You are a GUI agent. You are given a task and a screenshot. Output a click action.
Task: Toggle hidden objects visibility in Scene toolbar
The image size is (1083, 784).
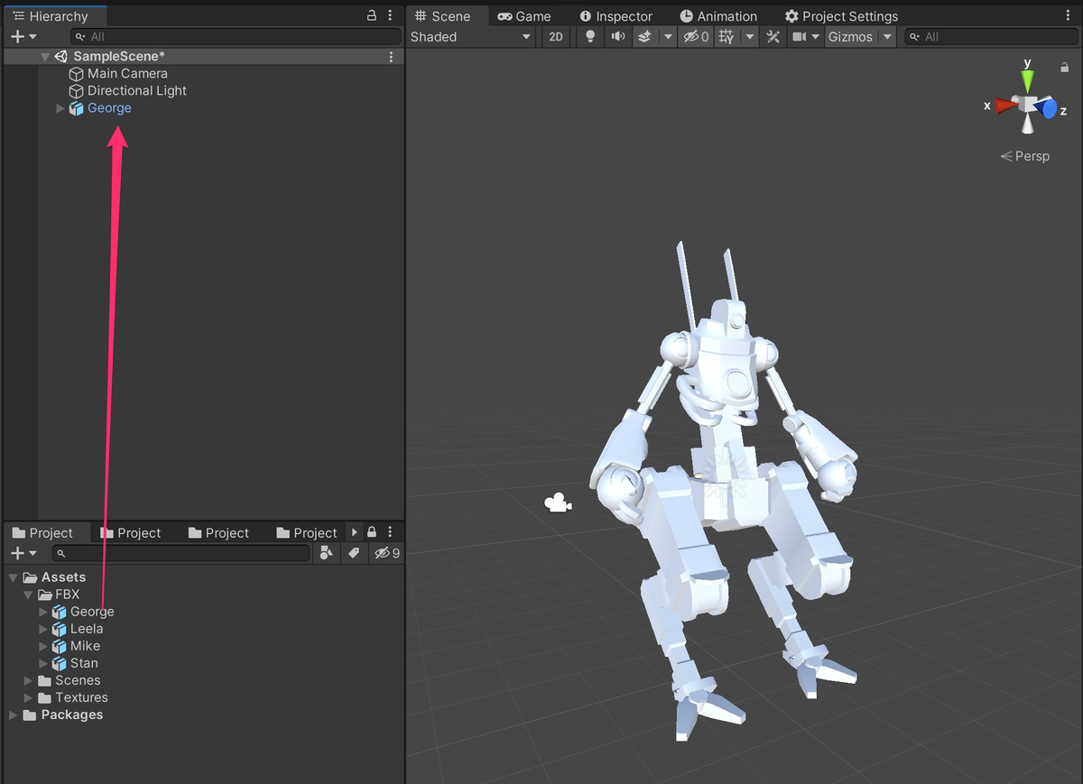coord(696,37)
